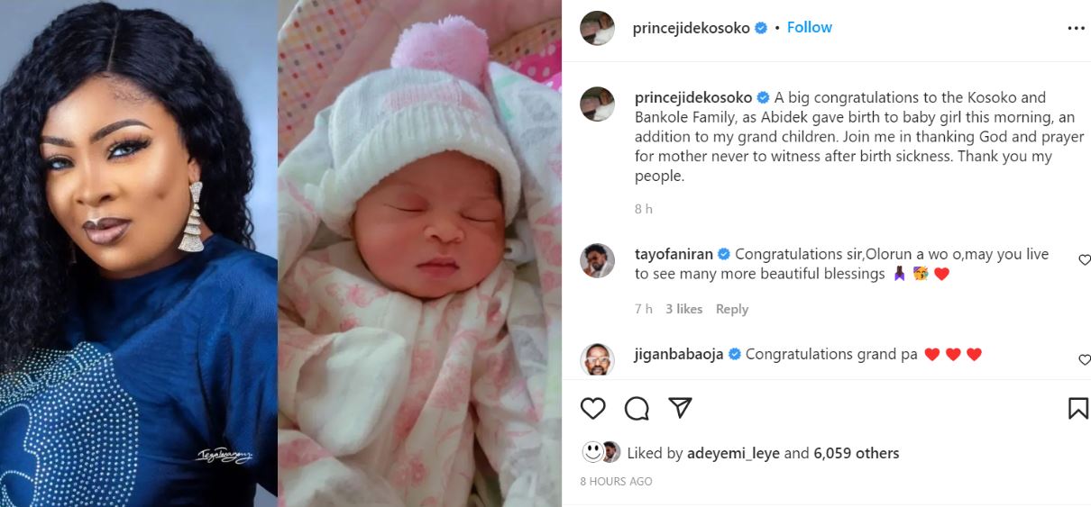Screen dimensions: 1091x507
Task: Click princejidekosoko's header profile picture
Action: (x=597, y=28)
